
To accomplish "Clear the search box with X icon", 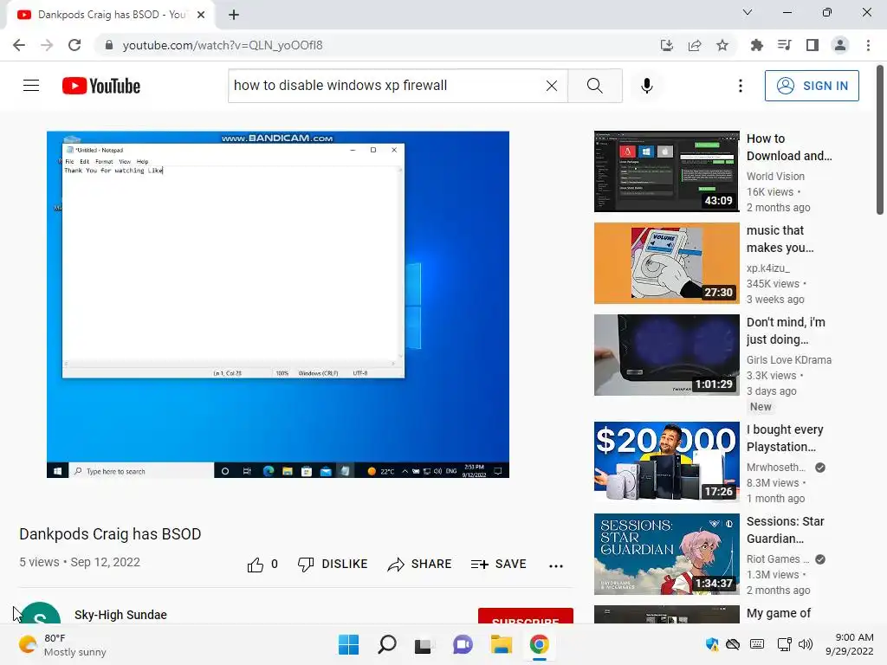I will click(552, 86).
